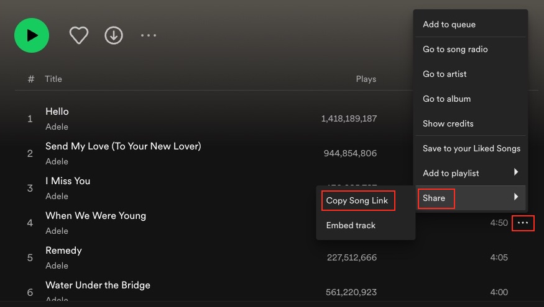Click the Title column header
The height and width of the screenshot is (307, 544).
click(x=53, y=79)
